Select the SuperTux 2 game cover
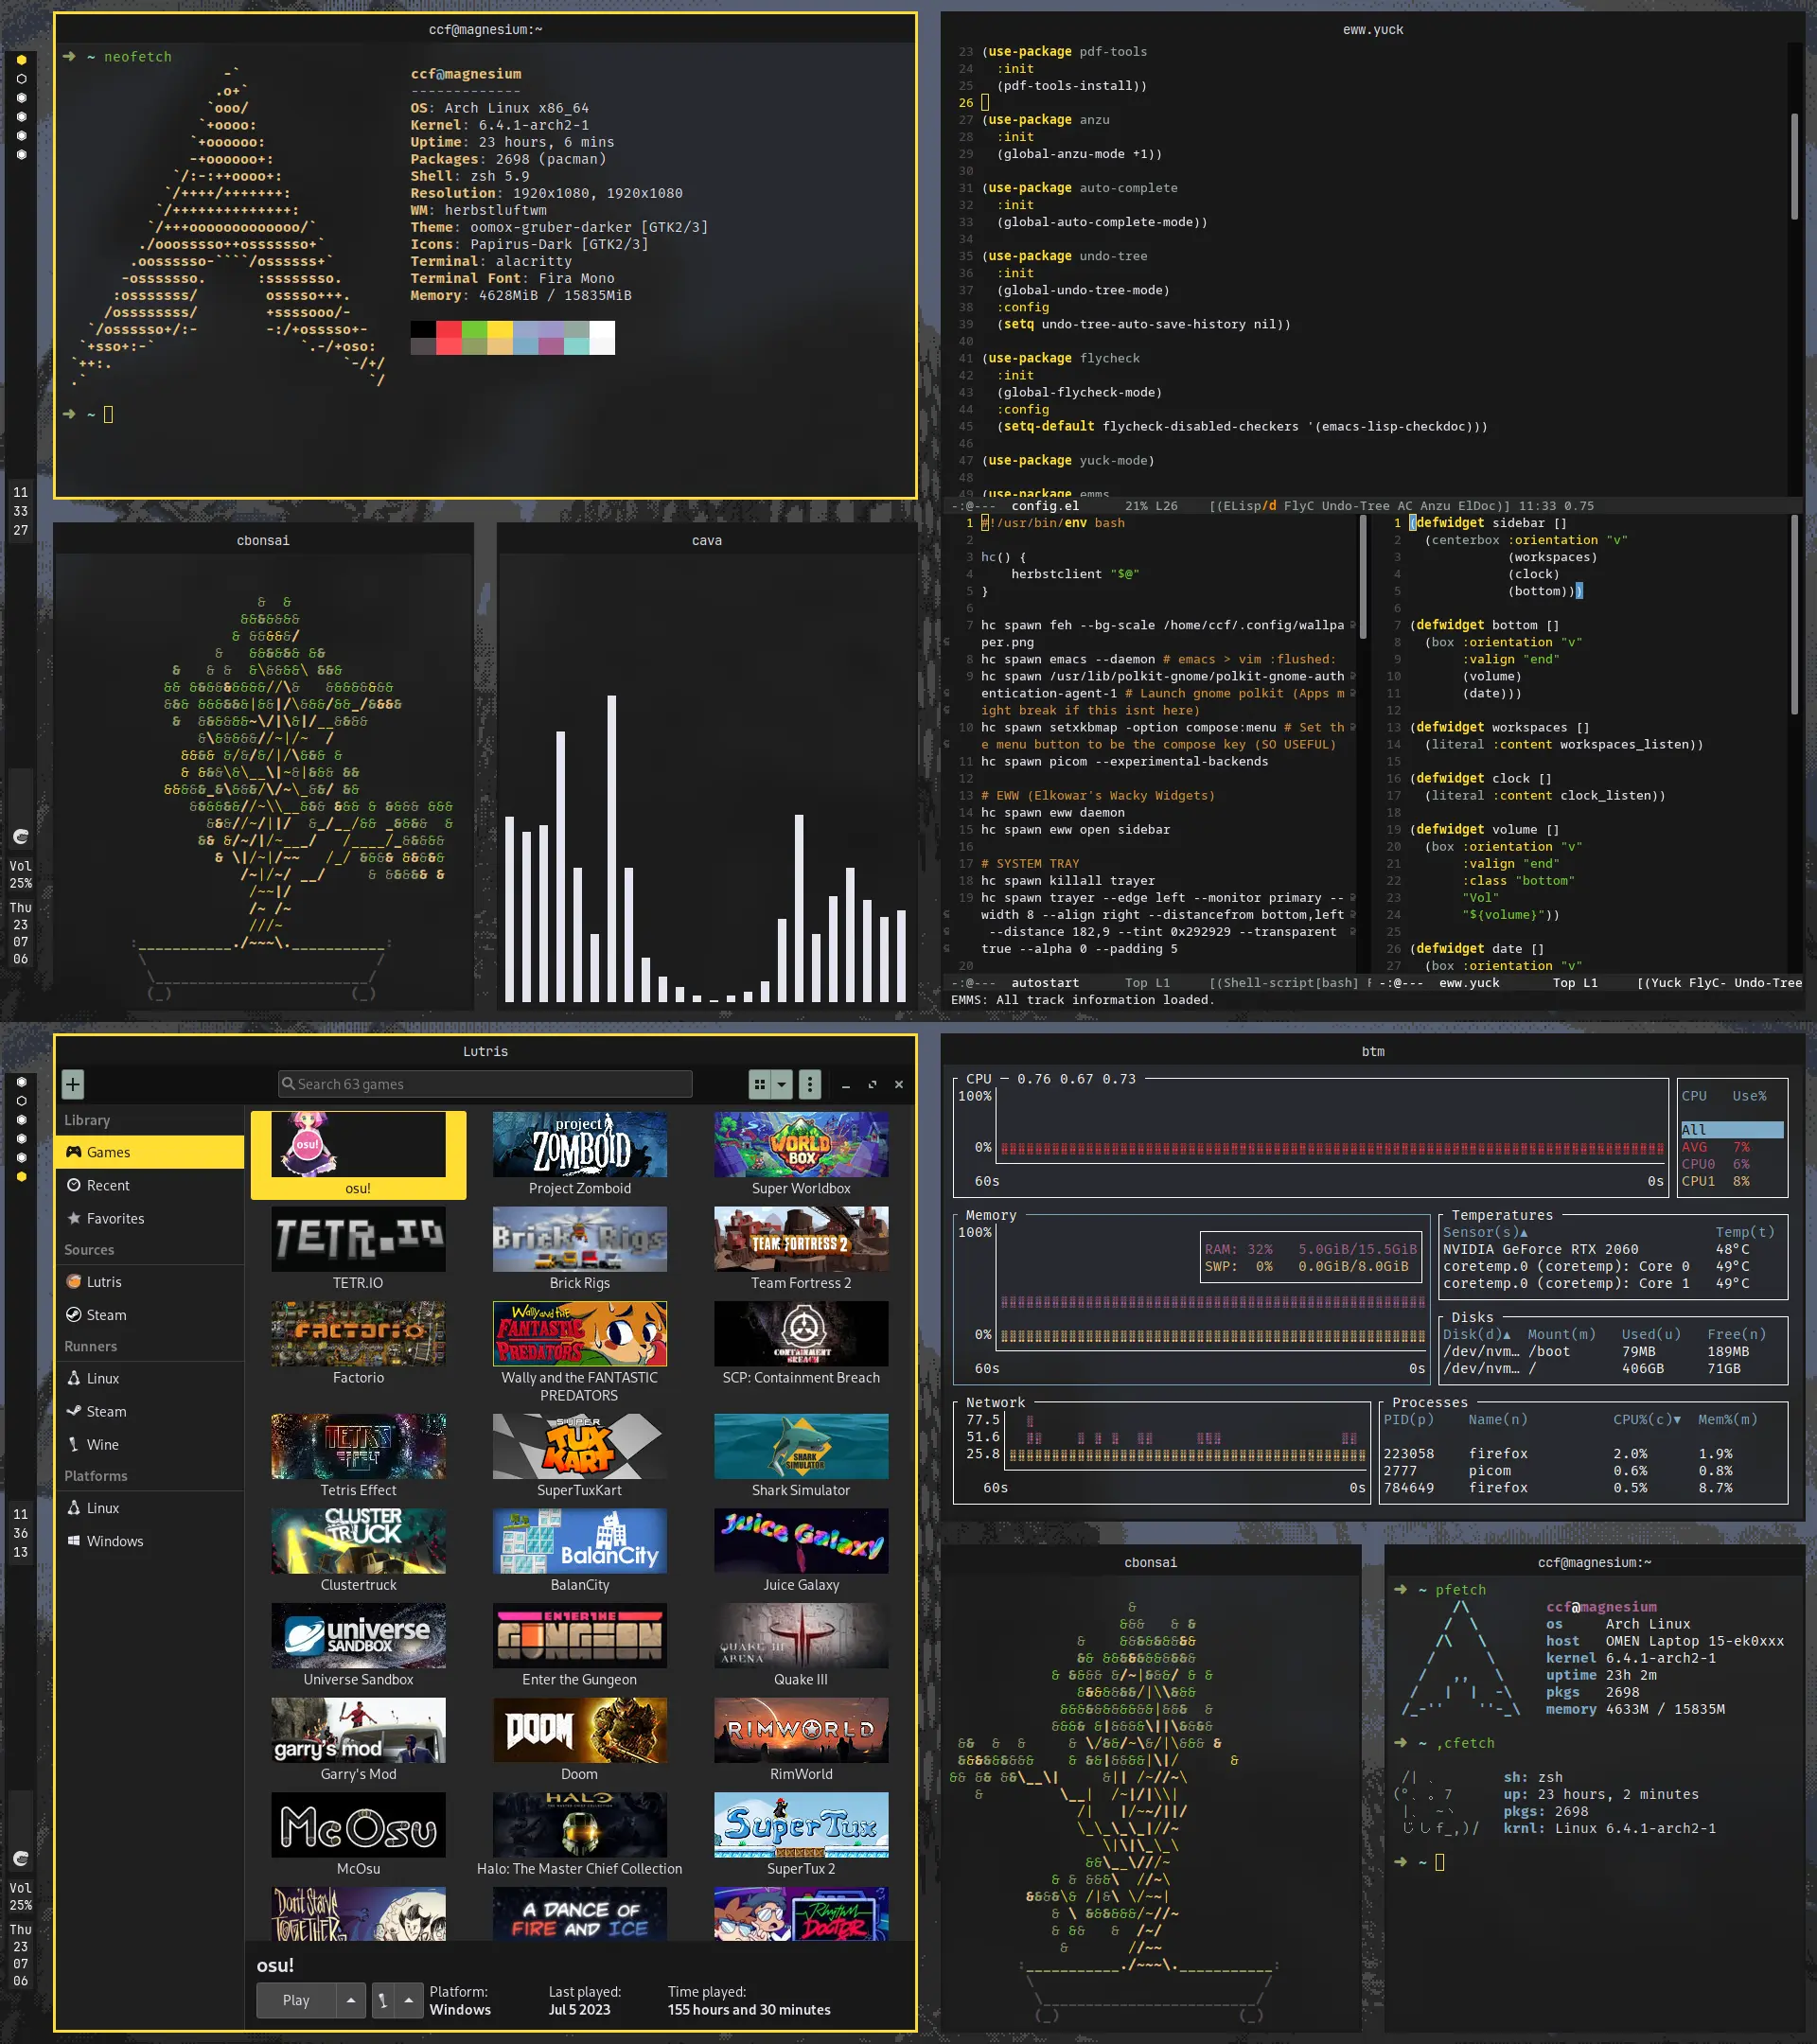The width and height of the screenshot is (1817, 2044). 801,1825
